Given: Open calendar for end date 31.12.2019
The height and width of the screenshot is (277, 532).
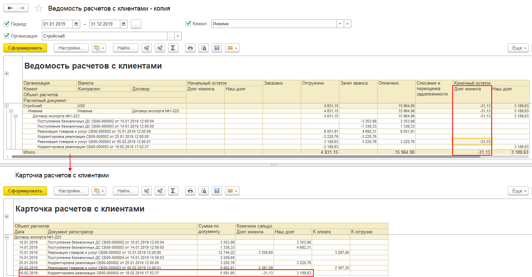Looking at the screenshot, I should click(x=124, y=24).
